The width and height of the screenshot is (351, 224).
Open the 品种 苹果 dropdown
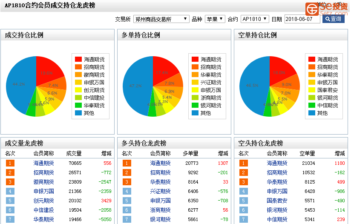[215, 19]
